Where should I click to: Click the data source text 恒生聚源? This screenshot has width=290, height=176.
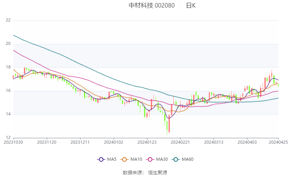[x=158, y=173]
